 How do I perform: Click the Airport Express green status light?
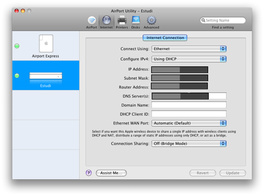(x=17, y=46)
